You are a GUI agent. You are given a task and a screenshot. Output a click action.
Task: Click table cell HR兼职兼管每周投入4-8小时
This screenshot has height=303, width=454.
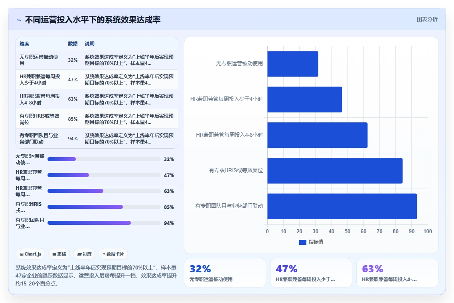[40, 99]
